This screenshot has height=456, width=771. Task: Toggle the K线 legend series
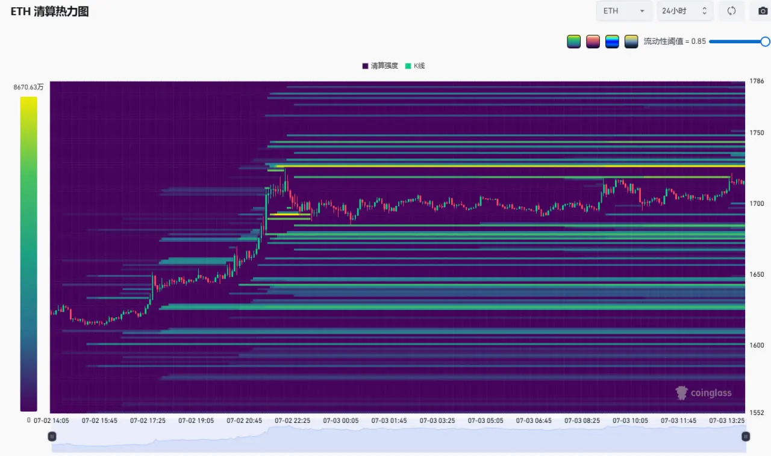(415, 66)
